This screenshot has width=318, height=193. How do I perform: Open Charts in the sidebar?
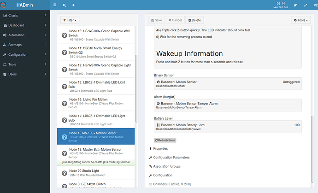pyautogui.click(x=13, y=16)
